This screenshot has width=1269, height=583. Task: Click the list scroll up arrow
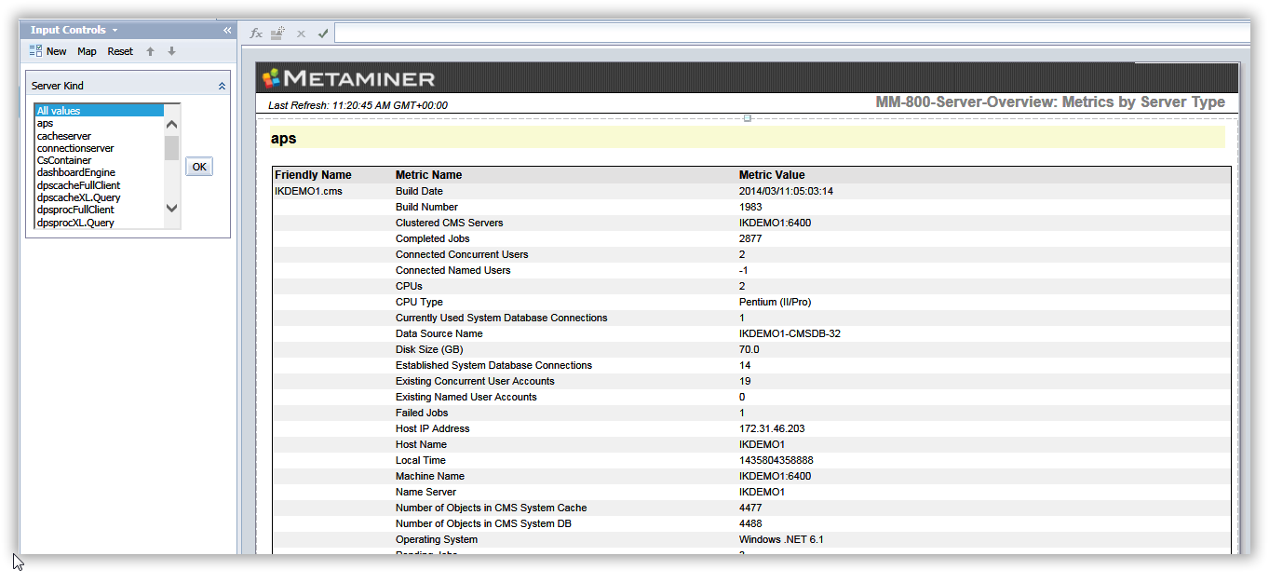click(171, 124)
